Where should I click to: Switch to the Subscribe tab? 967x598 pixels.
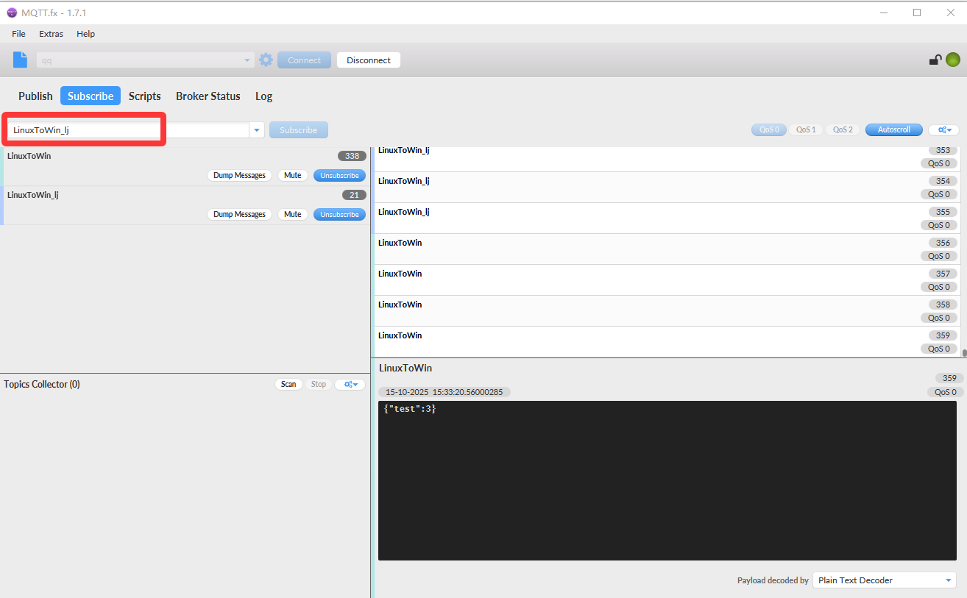point(91,96)
